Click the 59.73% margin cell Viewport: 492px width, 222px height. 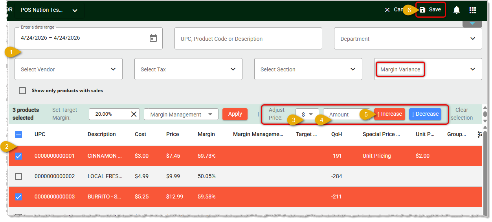[x=207, y=156]
